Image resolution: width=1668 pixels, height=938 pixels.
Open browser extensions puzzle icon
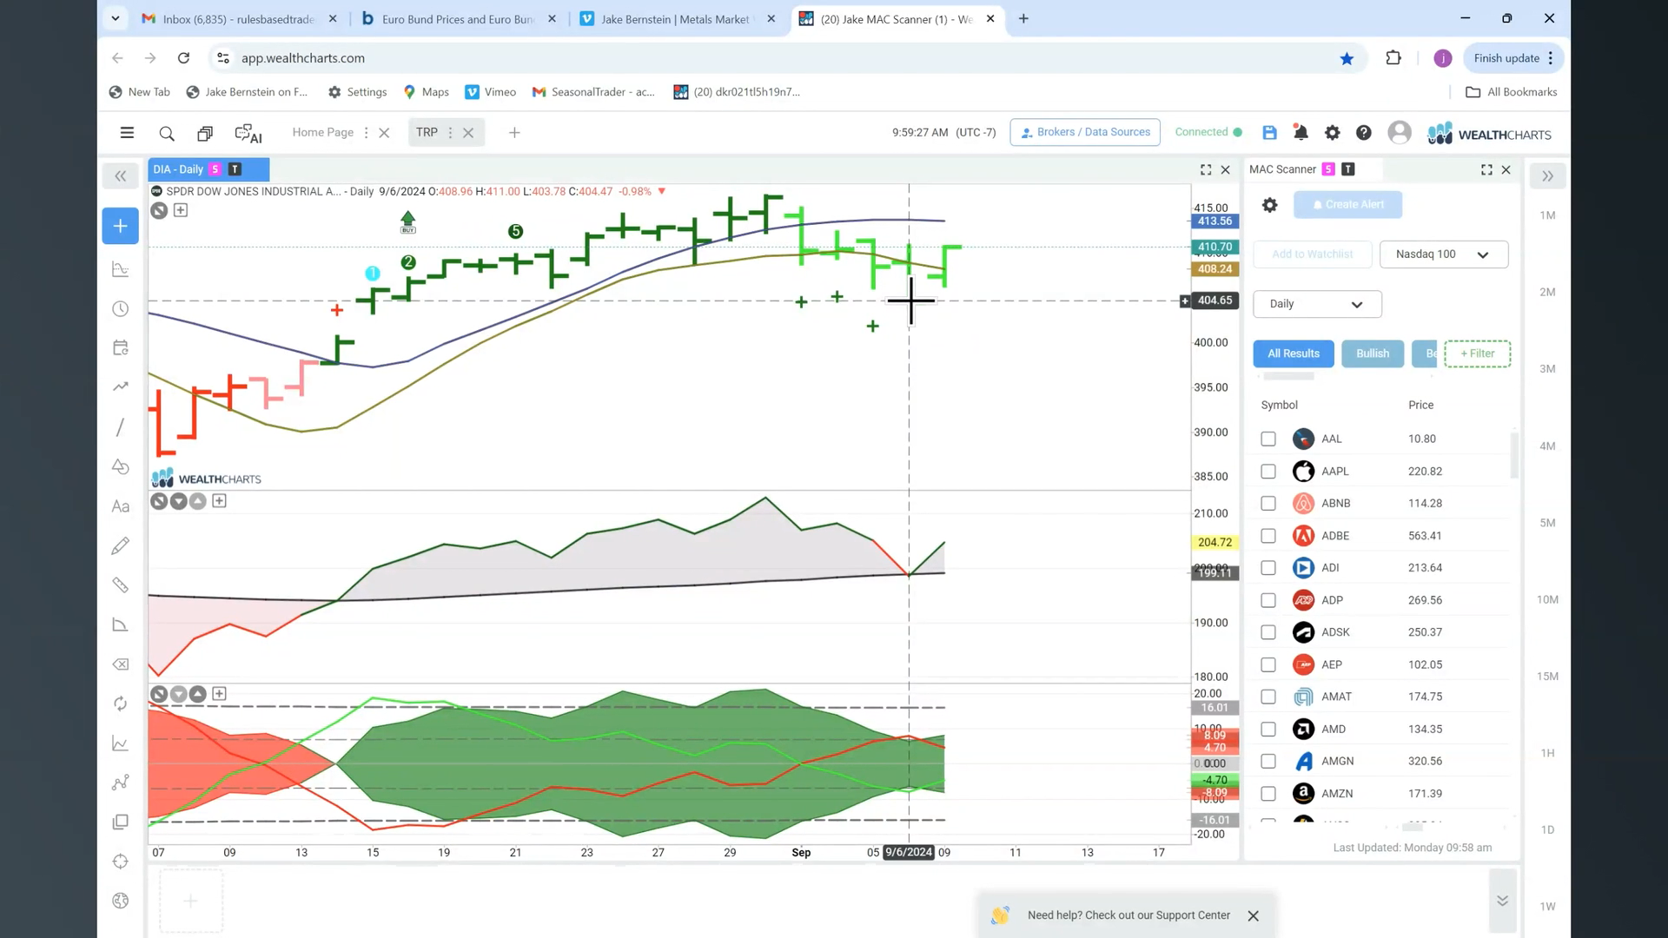[x=1393, y=58]
